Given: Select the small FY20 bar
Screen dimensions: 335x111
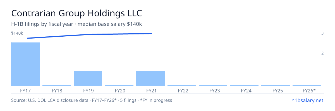Looking at the screenshot, I should (119, 85).
